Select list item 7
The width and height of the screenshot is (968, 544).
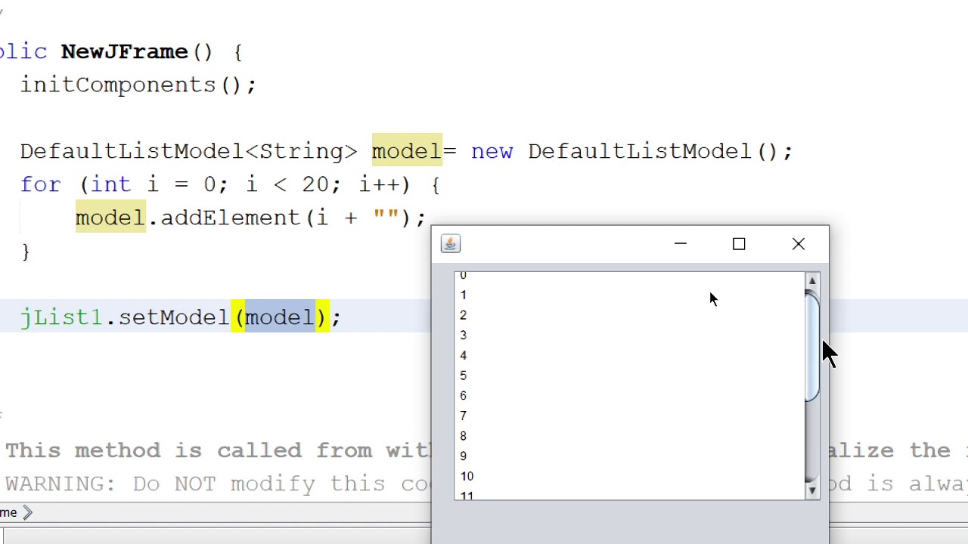[x=629, y=416]
